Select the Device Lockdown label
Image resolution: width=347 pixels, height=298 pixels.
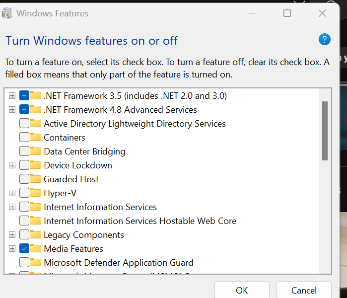click(x=78, y=165)
